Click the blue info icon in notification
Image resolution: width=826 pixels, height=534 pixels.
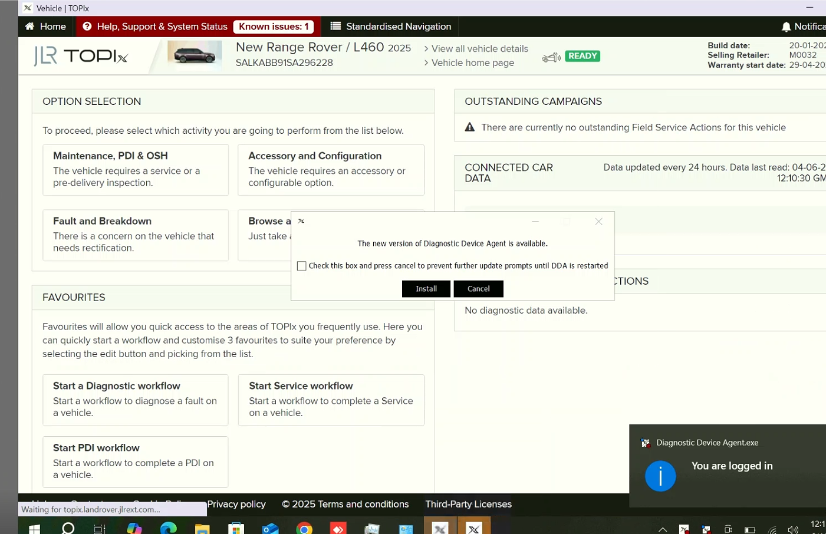click(660, 476)
